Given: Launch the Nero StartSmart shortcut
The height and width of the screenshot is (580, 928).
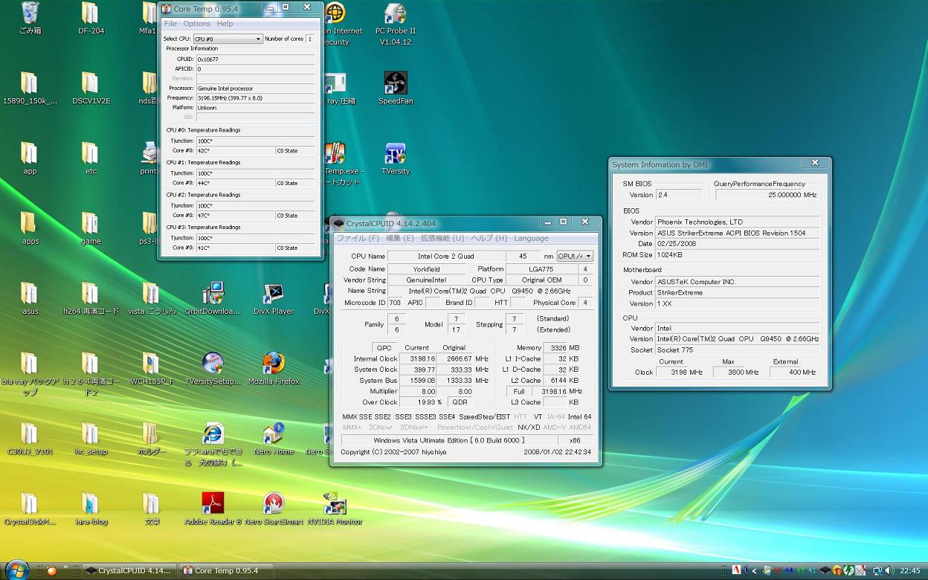Looking at the screenshot, I should point(274,507).
